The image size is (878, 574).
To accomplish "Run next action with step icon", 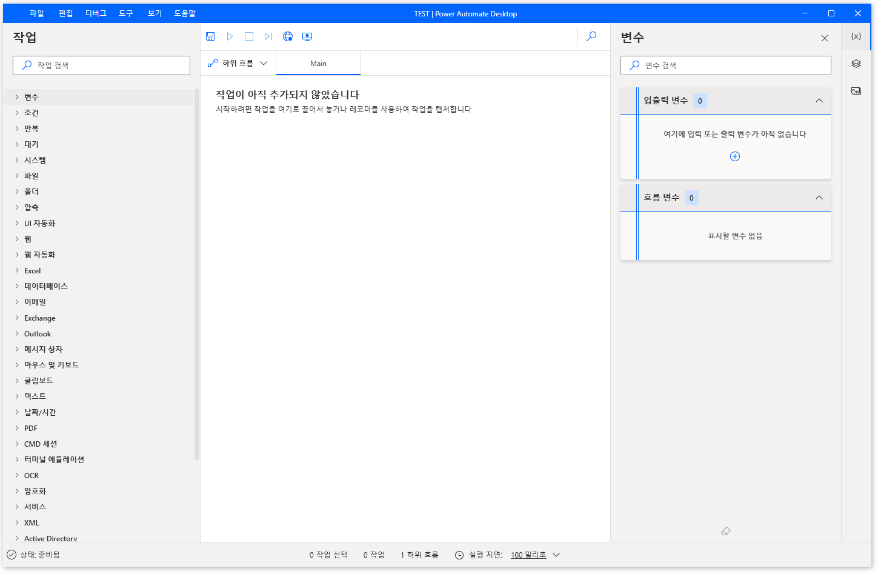I will click(268, 36).
